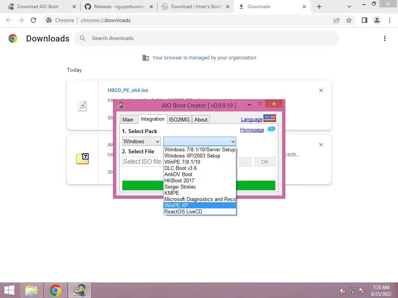The image size is (398, 298).
Task: Select WinPE XP from the pack list
Action: click(x=200, y=205)
